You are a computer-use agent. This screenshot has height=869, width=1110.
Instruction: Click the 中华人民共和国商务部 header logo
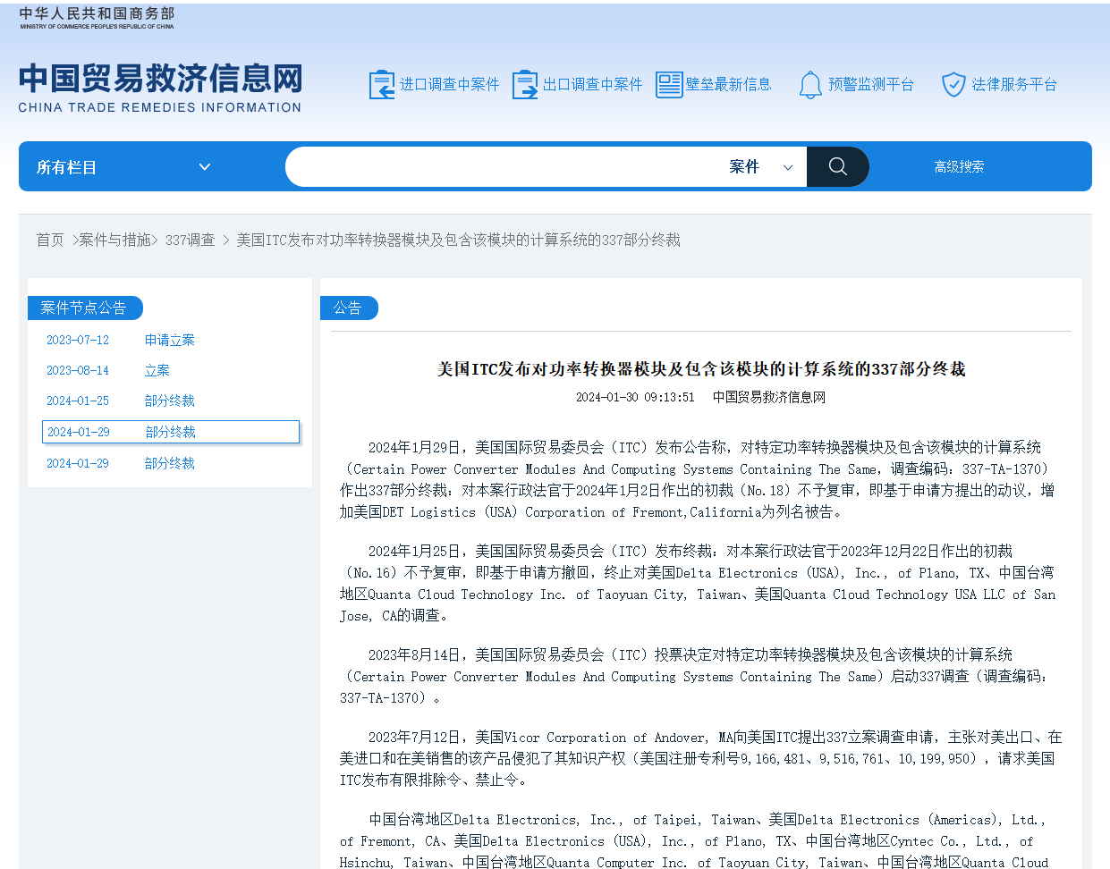(97, 18)
